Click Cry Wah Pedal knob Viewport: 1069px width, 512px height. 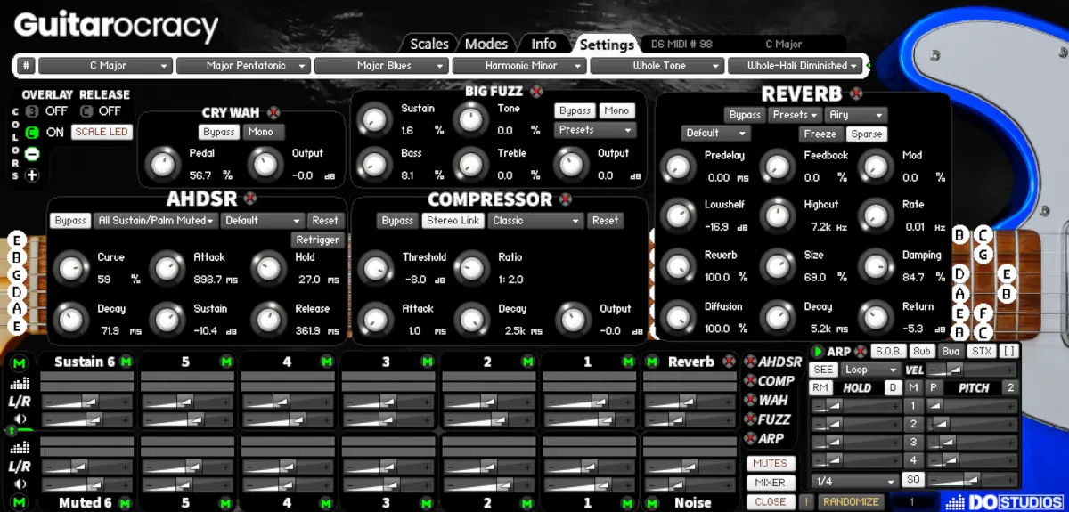point(162,164)
